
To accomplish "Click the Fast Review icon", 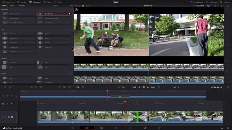I will [x=78, y=87].
